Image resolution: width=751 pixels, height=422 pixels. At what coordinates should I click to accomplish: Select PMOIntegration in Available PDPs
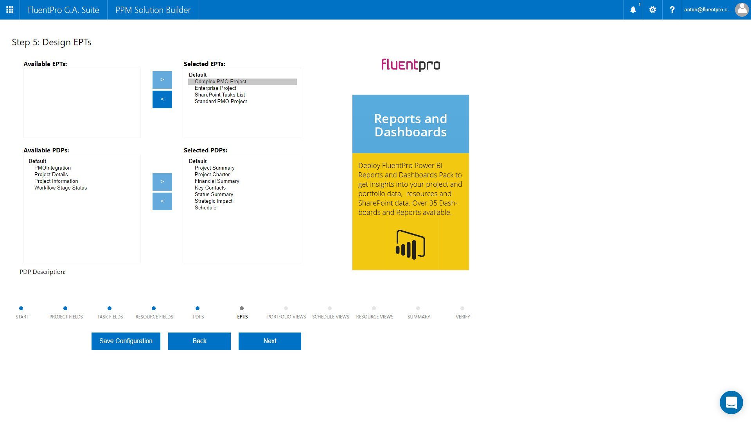tap(52, 168)
